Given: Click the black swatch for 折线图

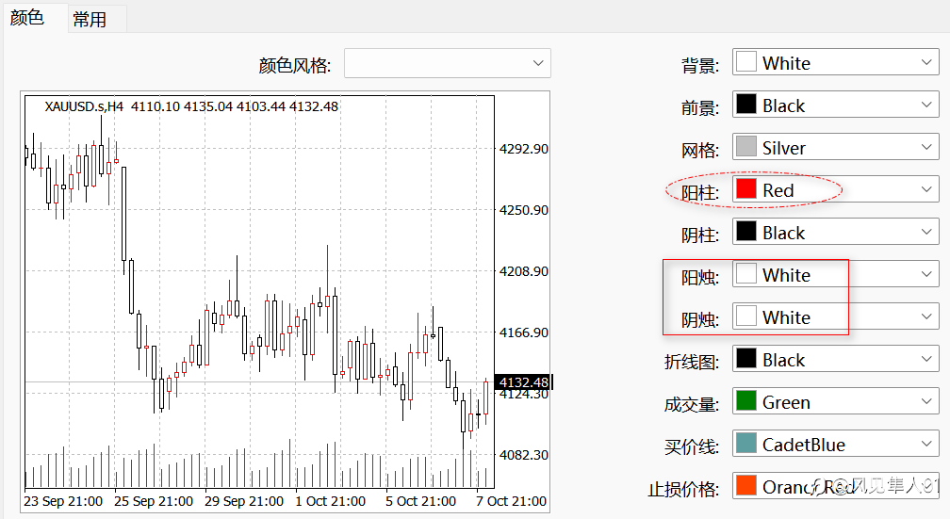Looking at the screenshot, I should click(x=745, y=359).
